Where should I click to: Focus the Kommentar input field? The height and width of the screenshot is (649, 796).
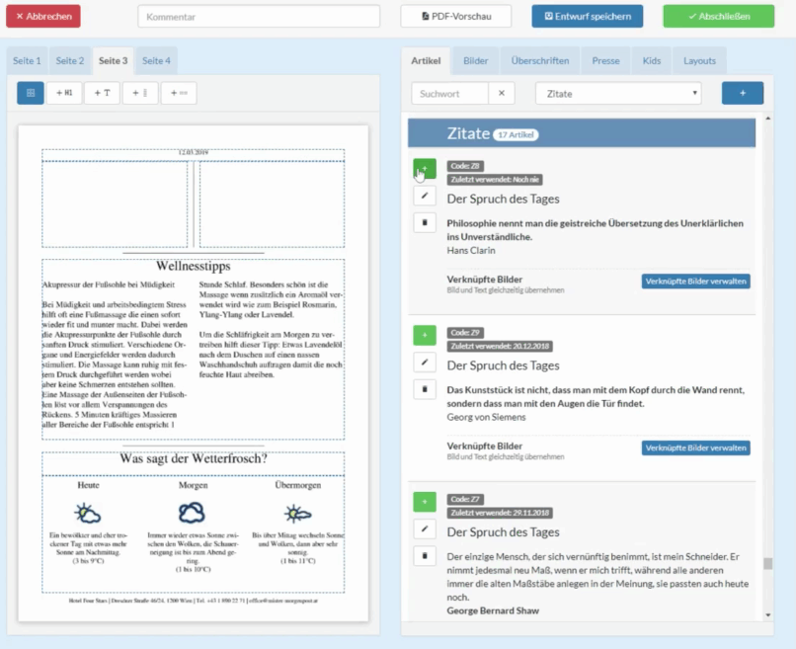(259, 16)
